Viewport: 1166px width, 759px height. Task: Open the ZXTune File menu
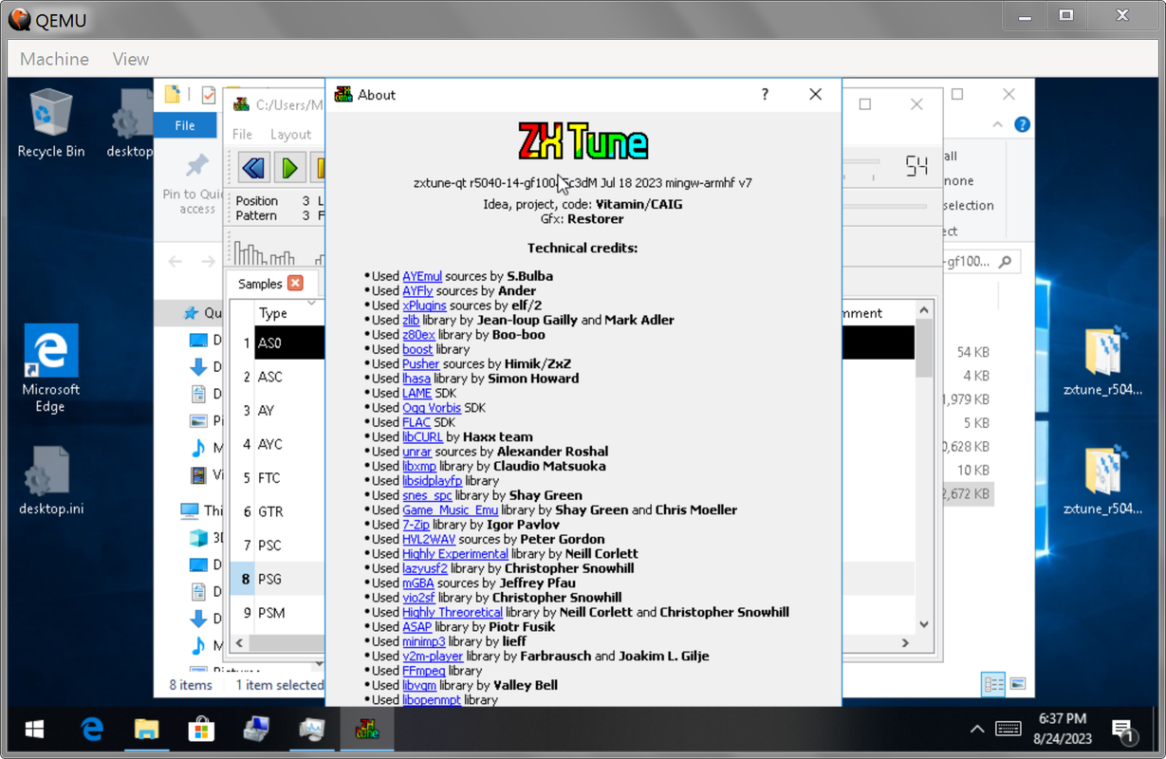pyautogui.click(x=243, y=134)
